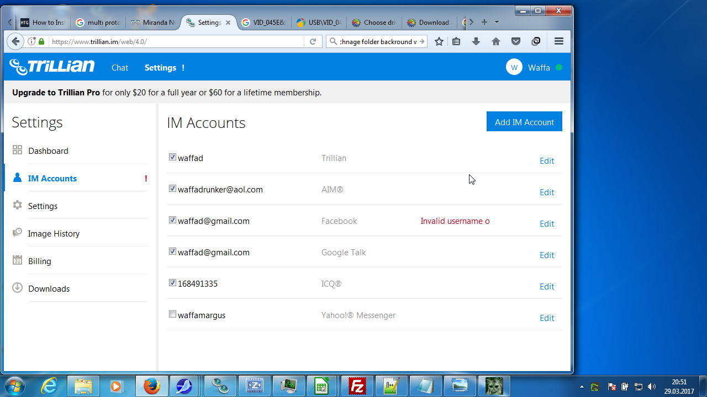Open the Firefox downloads arrow
The height and width of the screenshot is (397, 707).
click(476, 41)
